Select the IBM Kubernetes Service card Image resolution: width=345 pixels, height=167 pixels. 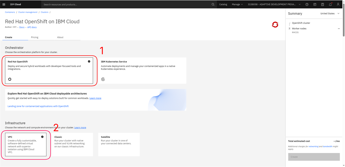pos(142,70)
